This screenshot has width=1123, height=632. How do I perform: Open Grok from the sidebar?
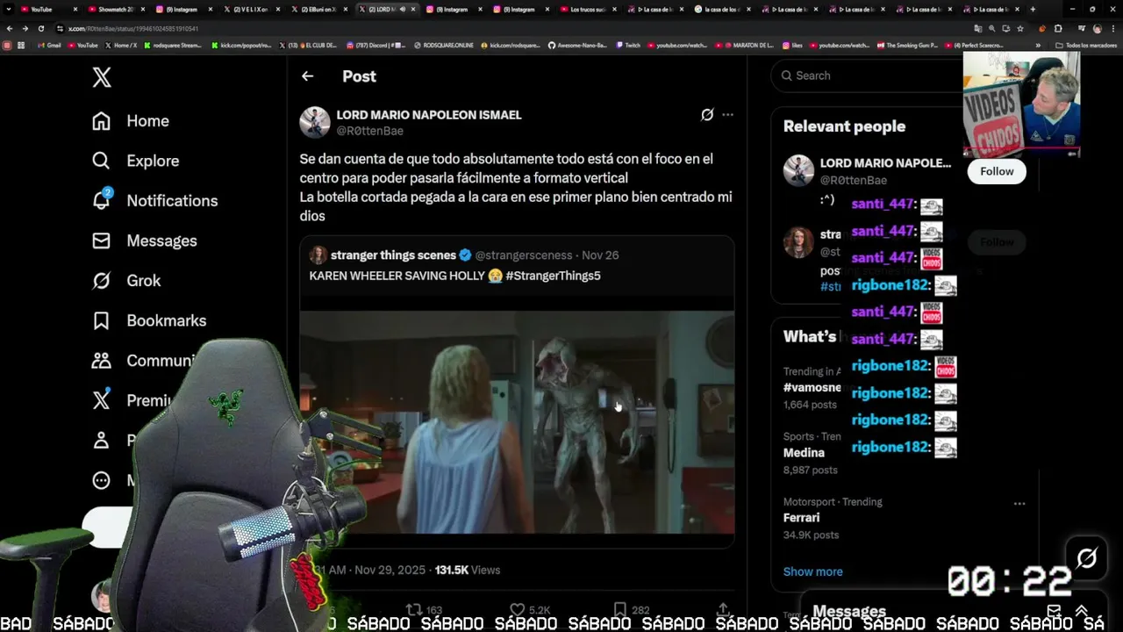(126, 281)
